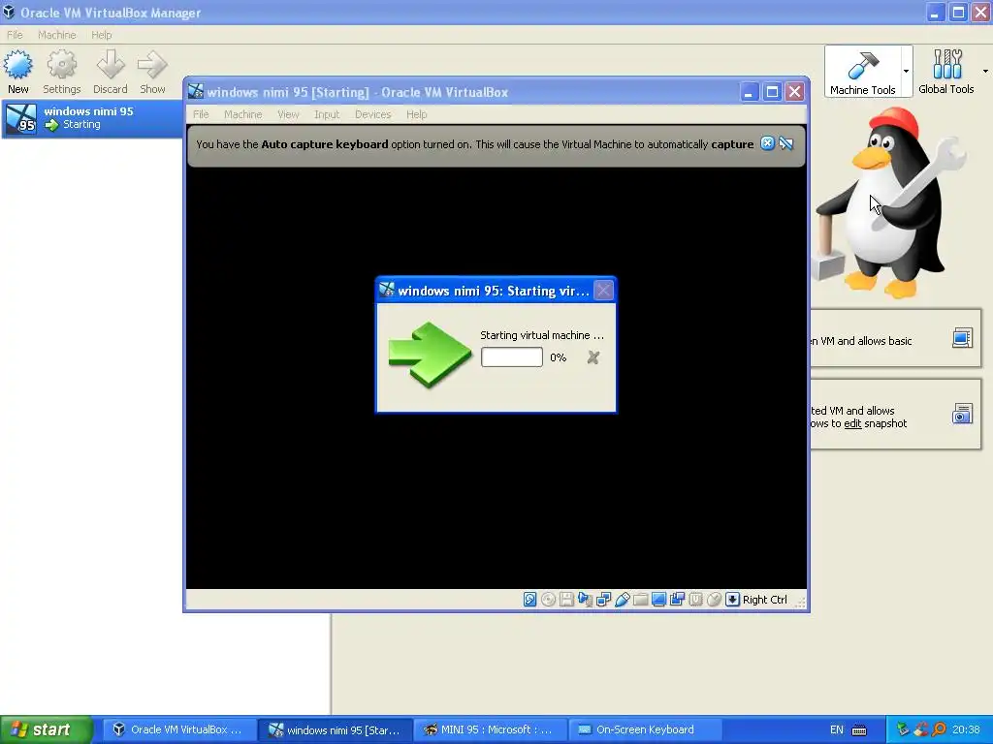Close the Starting virtual machine dialog
The height and width of the screenshot is (744, 993).
click(603, 291)
